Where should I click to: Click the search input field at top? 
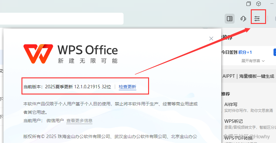62,19
